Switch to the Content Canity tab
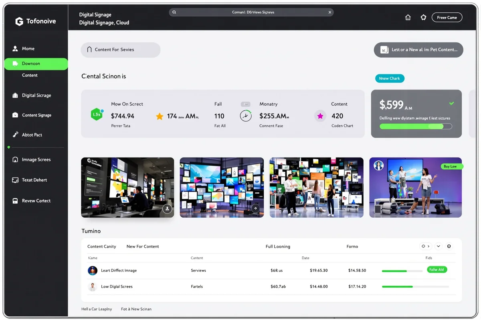481x320 pixels. pos(102,246)
